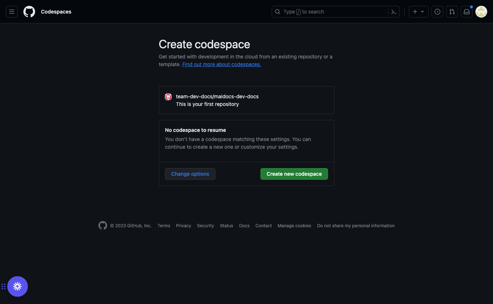Click the Change options button
The height and width of the screenshot is (304, 493).
(190, 174)
